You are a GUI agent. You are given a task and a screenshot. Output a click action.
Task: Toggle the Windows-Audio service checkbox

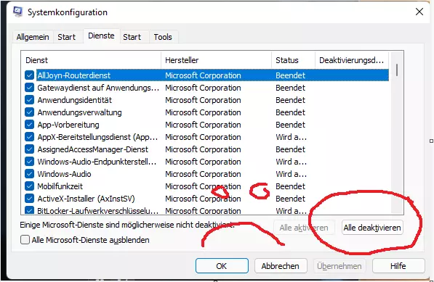pyautogui.click(x=29, y=174)
